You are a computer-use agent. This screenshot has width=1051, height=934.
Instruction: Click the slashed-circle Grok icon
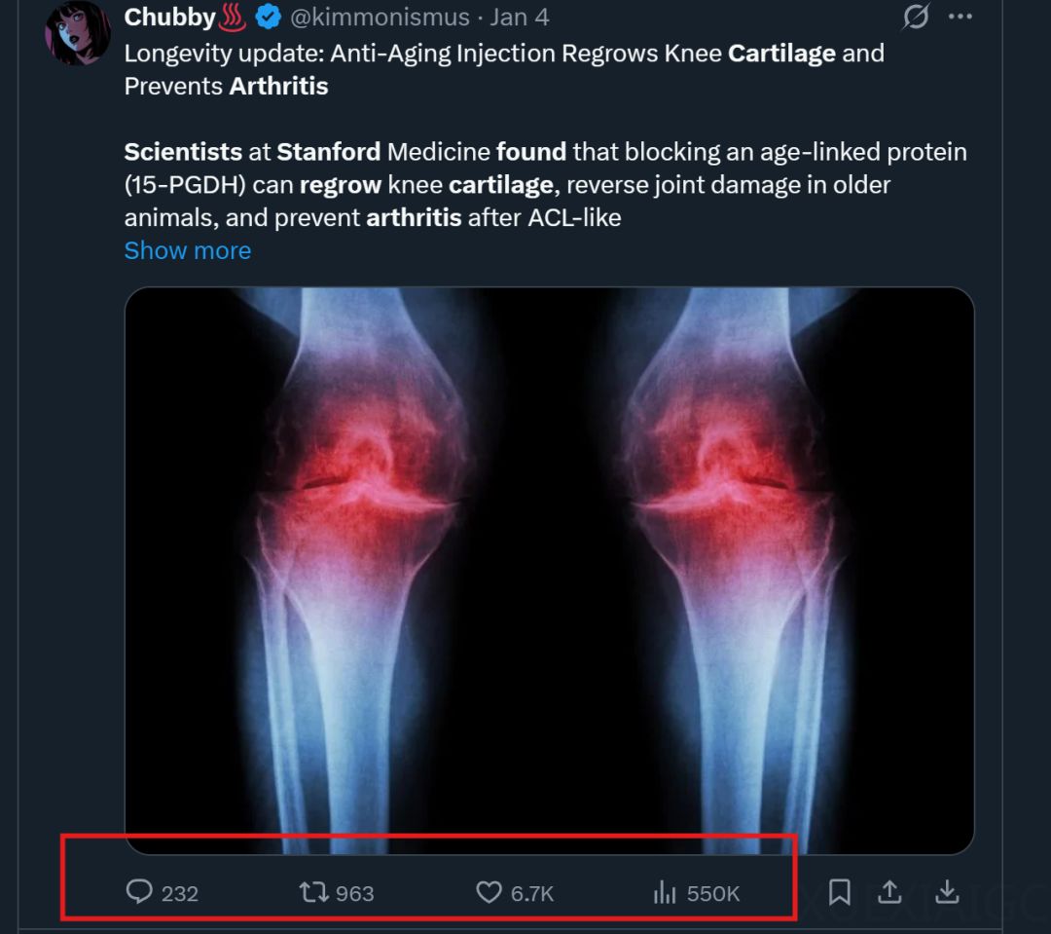(x=916, y=17)
